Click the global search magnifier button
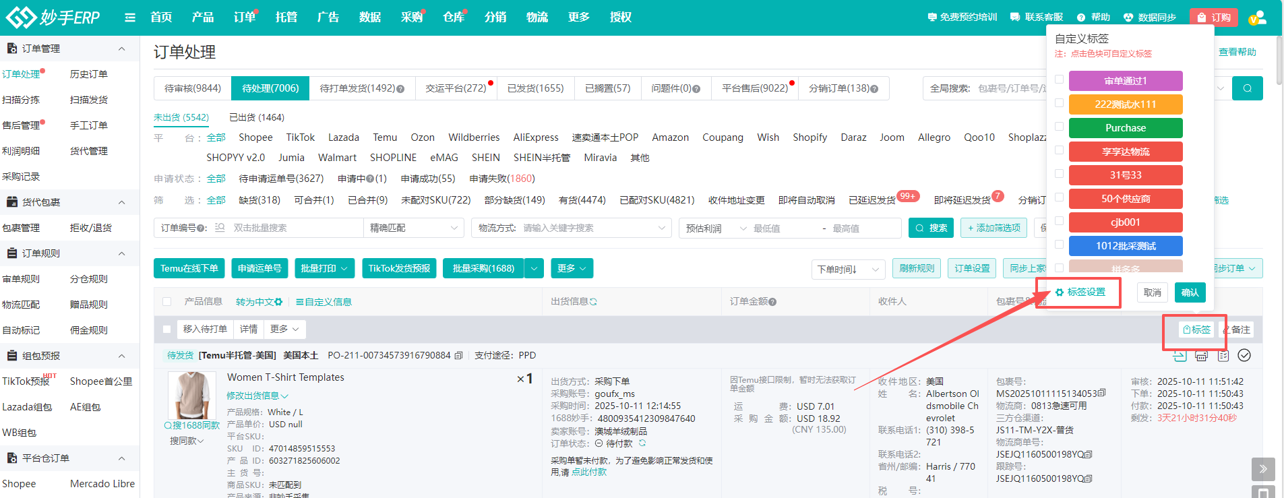 1247,88
